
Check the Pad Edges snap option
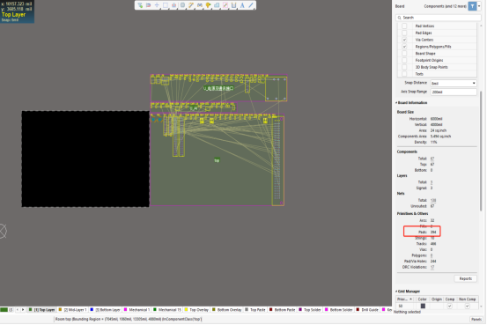click(x=404, y=33)
